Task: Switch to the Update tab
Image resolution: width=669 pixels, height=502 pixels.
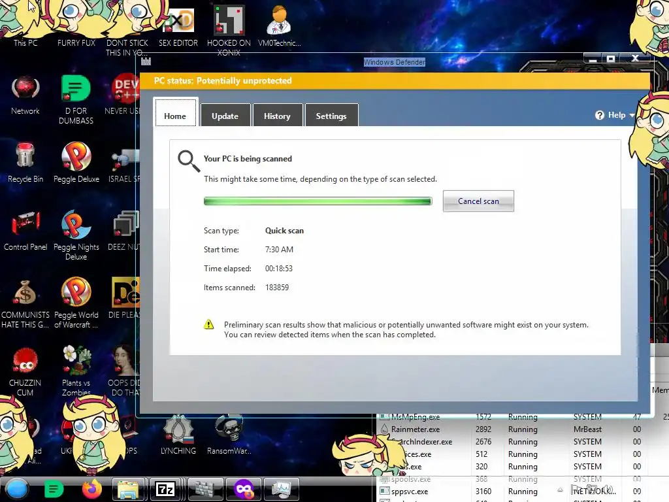Action: pyautogui.click(x=225, y=115)
